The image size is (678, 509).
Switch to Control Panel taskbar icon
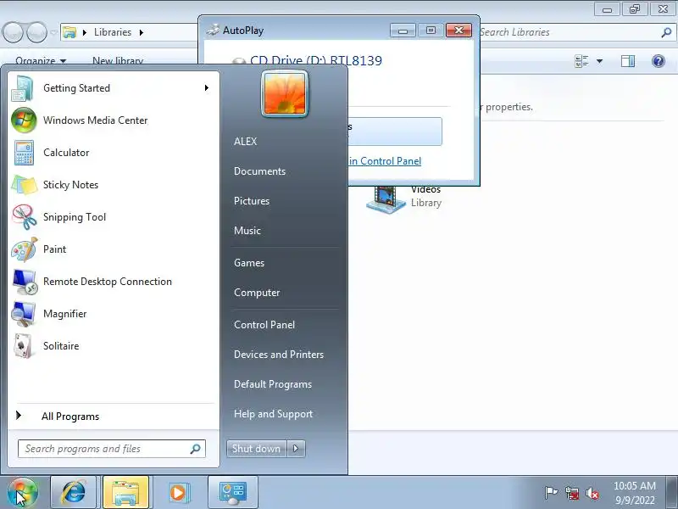point(233,493)
